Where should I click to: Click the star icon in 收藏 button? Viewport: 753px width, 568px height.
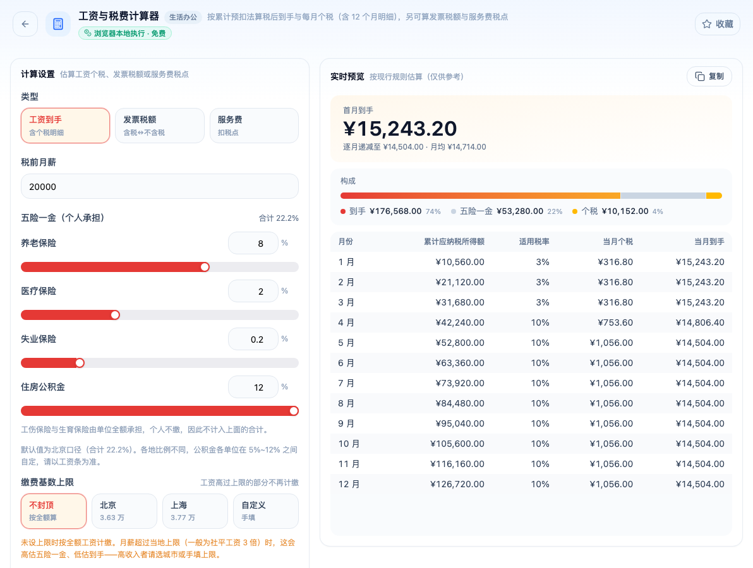tap(706, 24)
